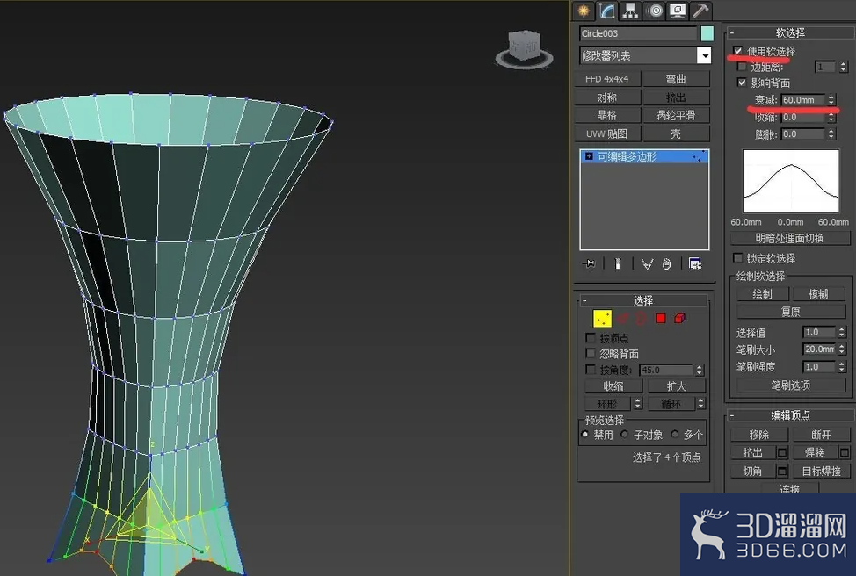Switch to the Modify panel tab
Viewport: 856px width, 576px height.
point(606,11)
